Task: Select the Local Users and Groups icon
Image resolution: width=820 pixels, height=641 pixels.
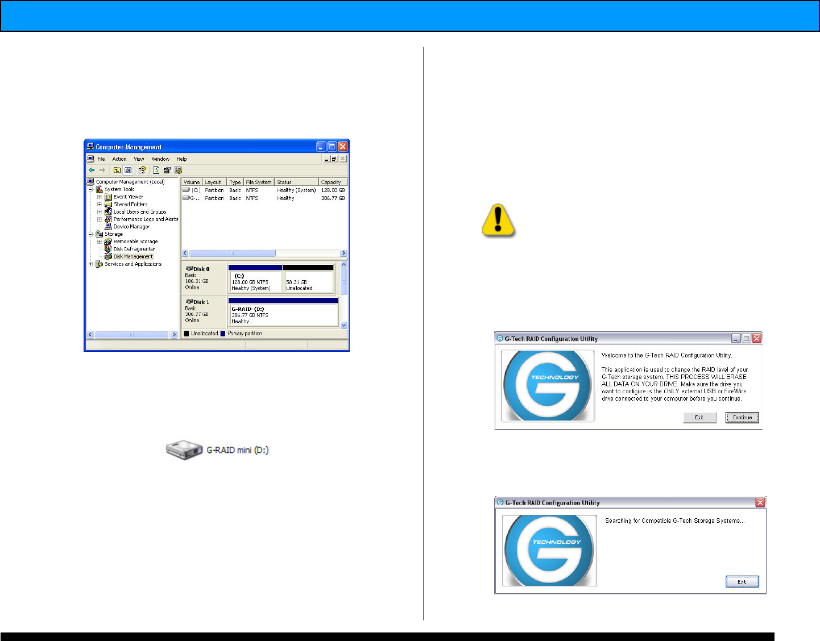Action: [108, 211]
